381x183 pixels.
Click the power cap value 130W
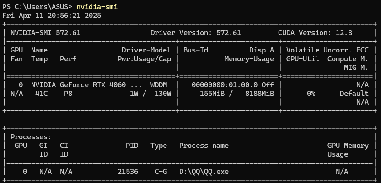(163, 94)
